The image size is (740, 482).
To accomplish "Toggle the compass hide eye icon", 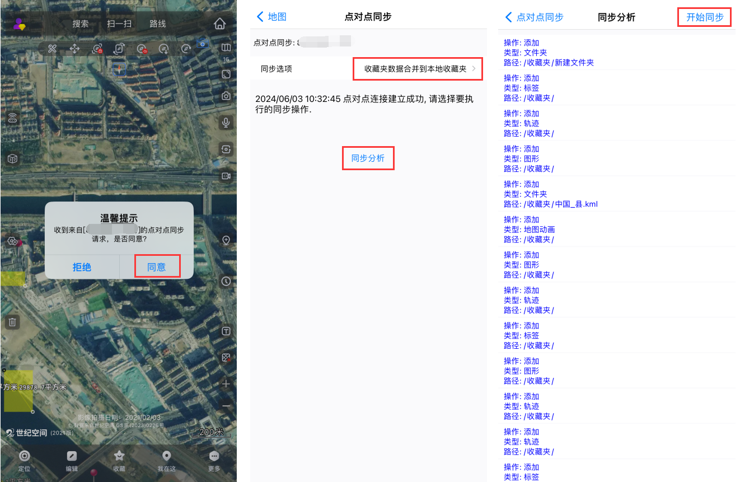I will coord(142,49).
